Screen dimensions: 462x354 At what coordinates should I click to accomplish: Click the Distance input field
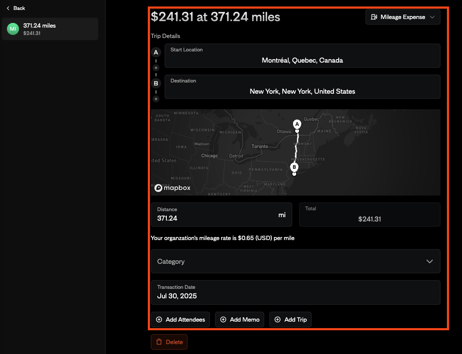215,218
